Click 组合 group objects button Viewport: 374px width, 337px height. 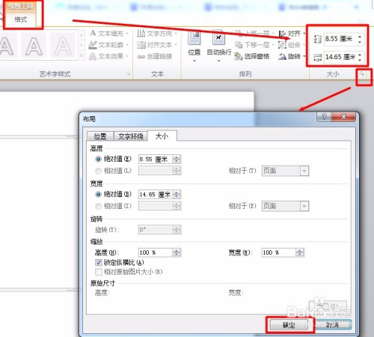click(x=292, y=45)
